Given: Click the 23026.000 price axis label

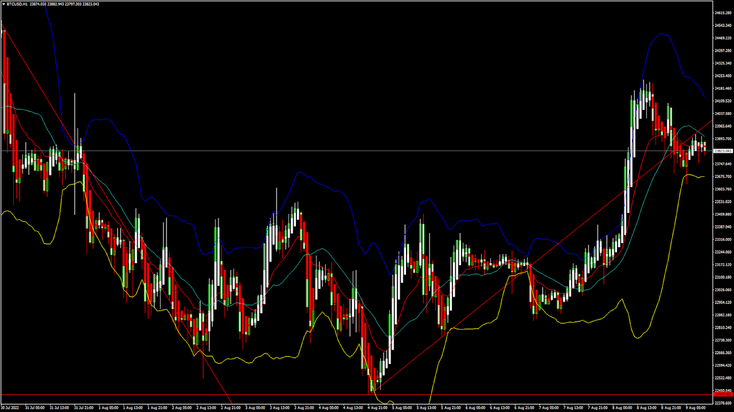Looking at the screenshot, I should [x=722, y=290].
